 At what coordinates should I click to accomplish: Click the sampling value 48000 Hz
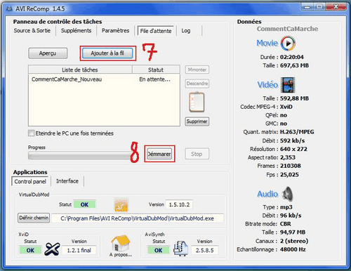293,249
